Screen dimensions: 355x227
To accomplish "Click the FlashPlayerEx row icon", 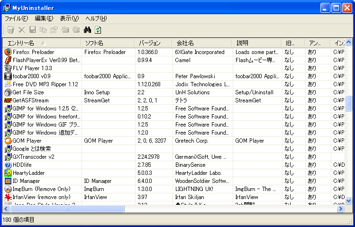I will click(x=8, y=60).
